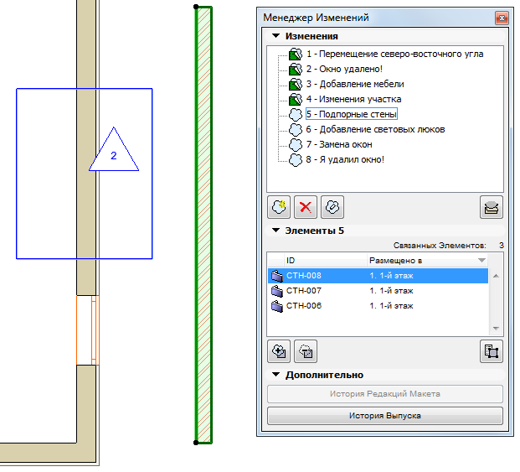Click green icon of change 4 Изменения участка

(x=295, y=99)
